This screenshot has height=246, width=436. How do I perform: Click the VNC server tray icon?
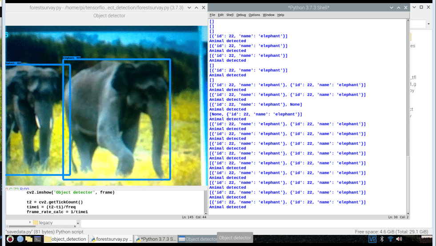click(x=372, y=239)
